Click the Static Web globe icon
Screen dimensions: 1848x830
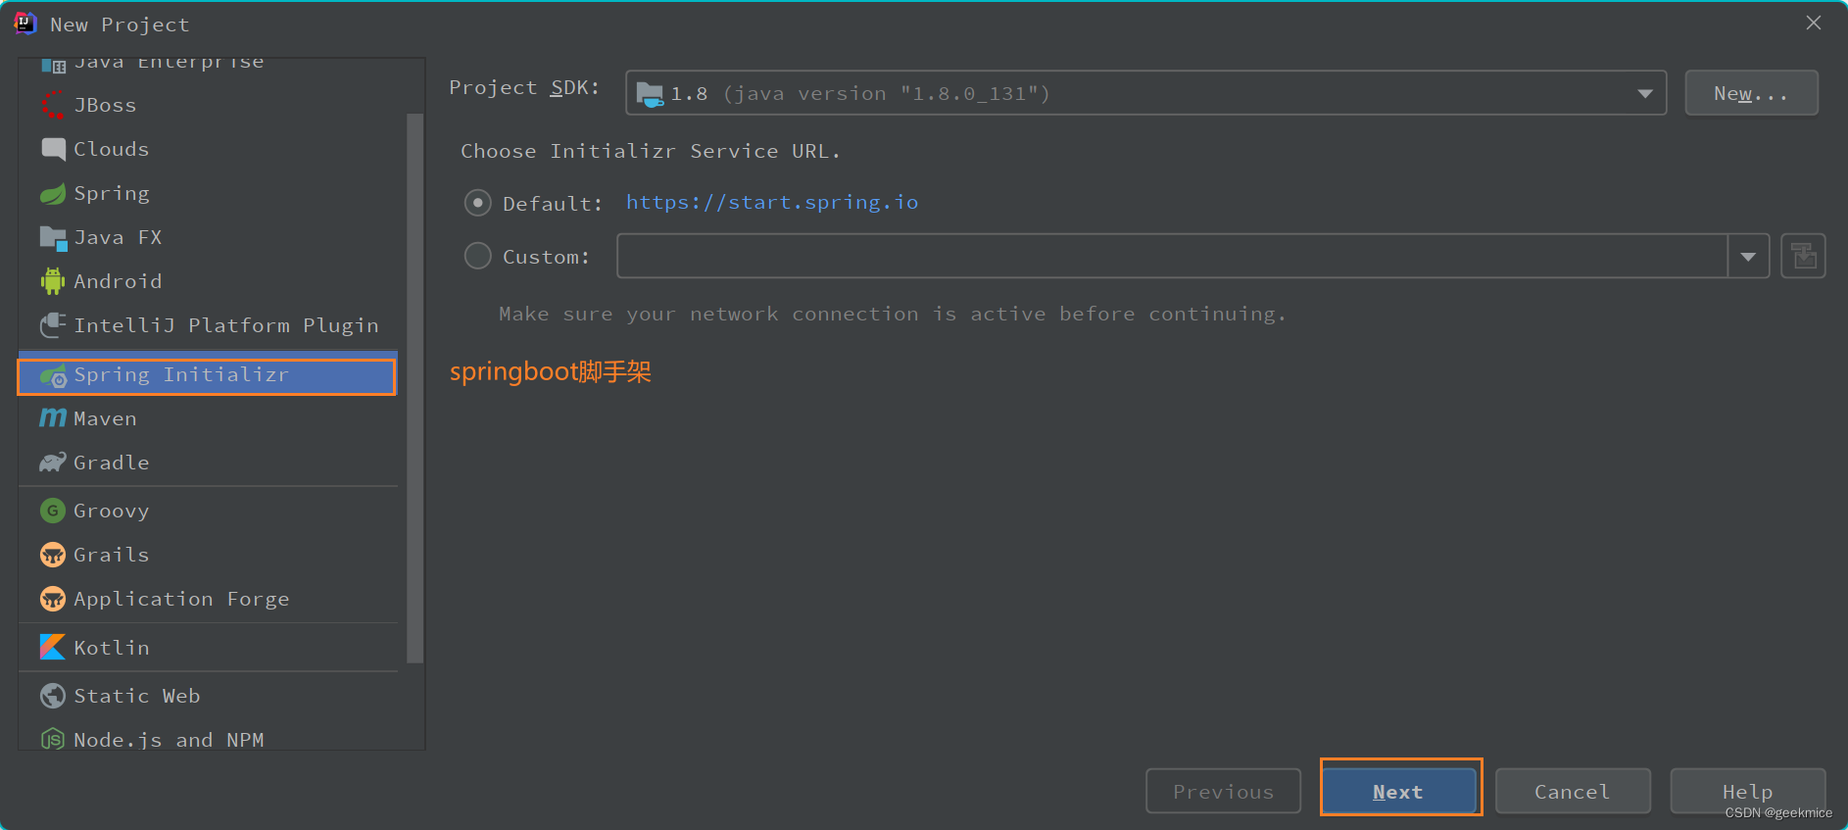coord(53,696)
